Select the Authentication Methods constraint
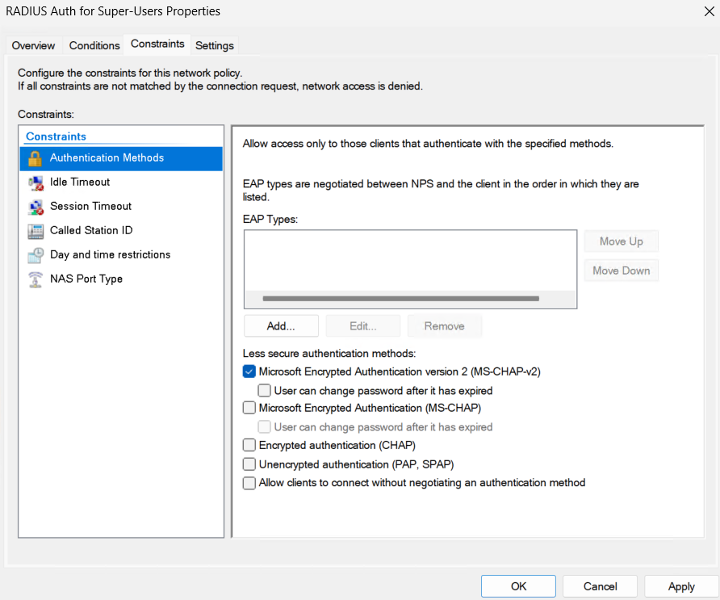Image resolution: width=720 pixels, height=600 pixels. [121, 158]
